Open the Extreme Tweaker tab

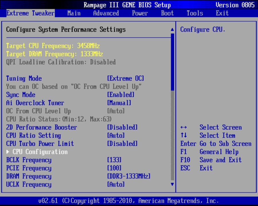[x=30, y=13]
